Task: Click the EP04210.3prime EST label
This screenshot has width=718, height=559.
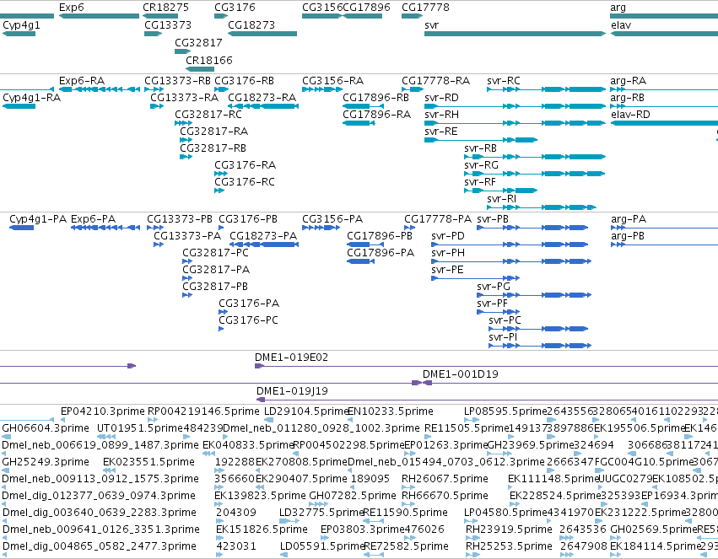Action: coord(103,411)
